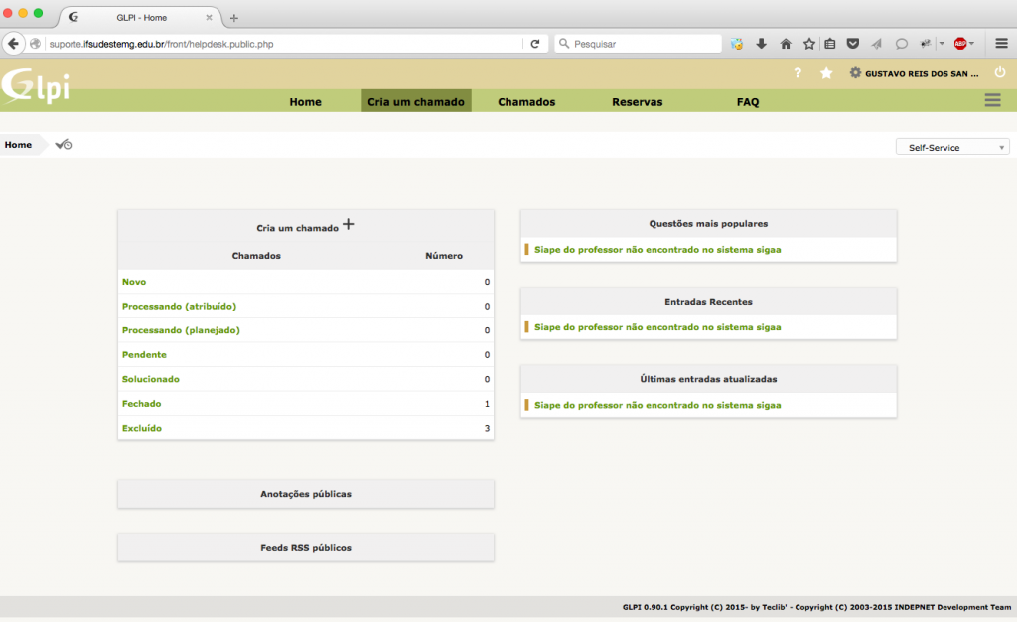Click the checkmark clock icon beside Home breadcrumb

coord(64,145)
